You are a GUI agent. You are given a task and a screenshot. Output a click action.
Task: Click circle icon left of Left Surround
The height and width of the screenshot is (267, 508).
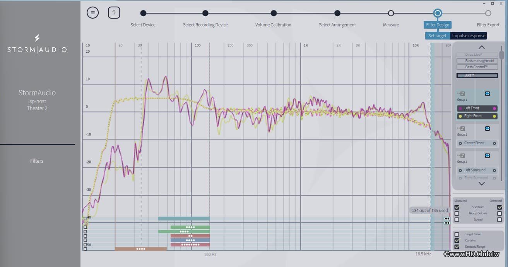coord(460,171)
